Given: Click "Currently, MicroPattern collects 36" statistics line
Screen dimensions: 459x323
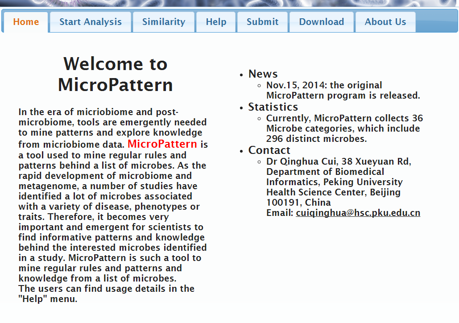Looking at the screenshot, I should tap(344, 118).
